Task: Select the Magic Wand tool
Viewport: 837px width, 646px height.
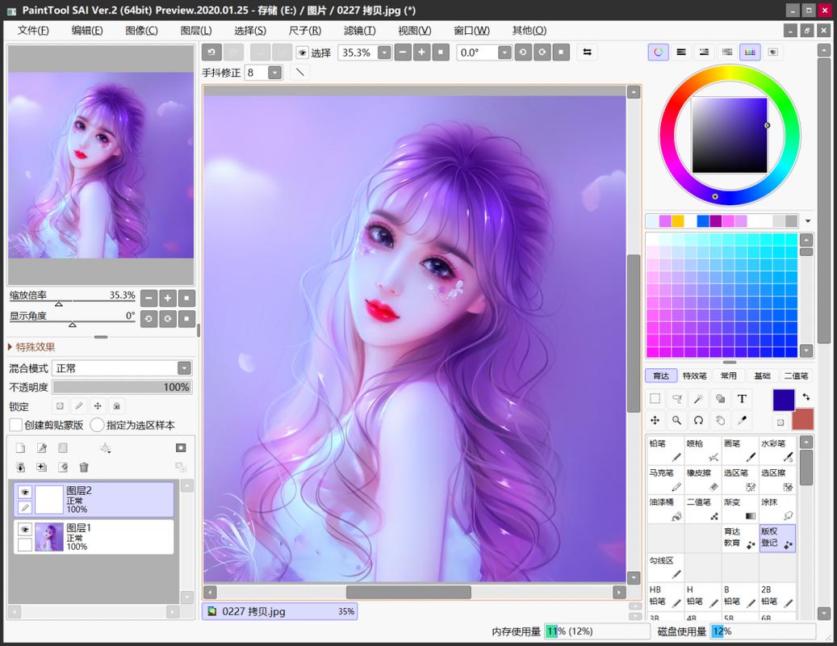Action: (x=698, y=398)
